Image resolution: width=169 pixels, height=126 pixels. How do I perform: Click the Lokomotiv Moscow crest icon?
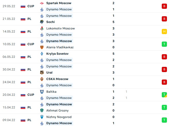42,28
